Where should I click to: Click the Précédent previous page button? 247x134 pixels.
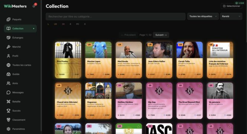tap(128, 35)
